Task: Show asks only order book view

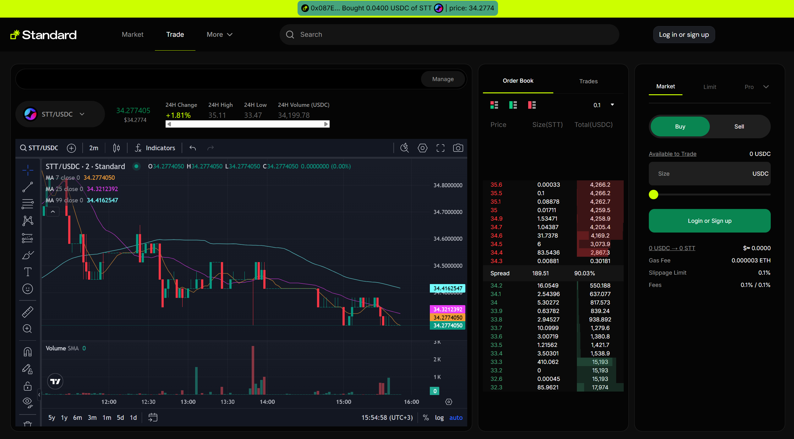Action: coord(532,105)
